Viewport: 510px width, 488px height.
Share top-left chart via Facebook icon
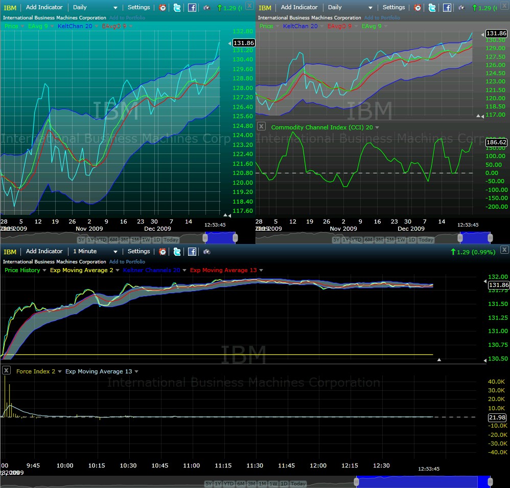click(192, 8)
